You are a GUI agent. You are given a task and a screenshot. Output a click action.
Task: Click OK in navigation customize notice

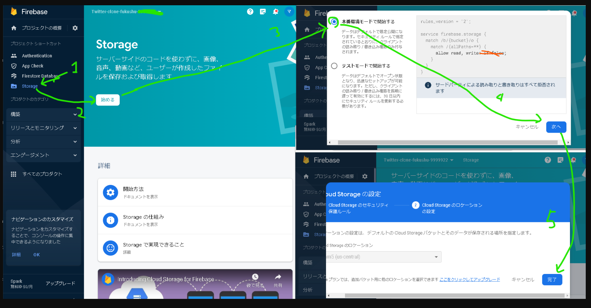[36, 255]
